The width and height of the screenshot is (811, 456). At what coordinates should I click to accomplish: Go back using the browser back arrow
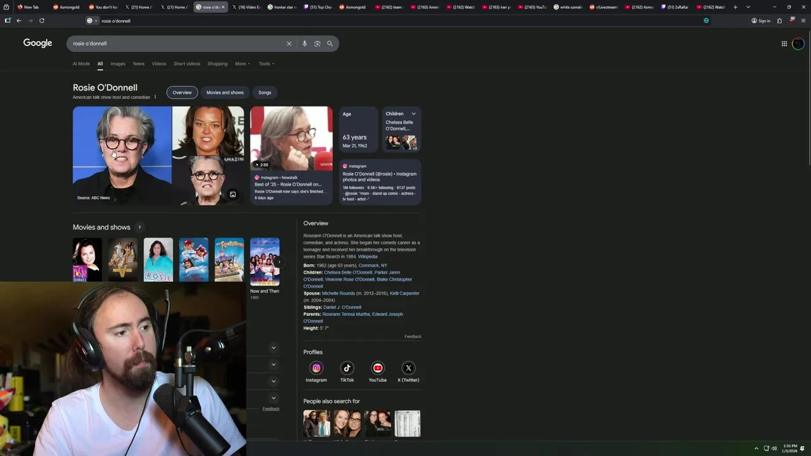(19, 20)
